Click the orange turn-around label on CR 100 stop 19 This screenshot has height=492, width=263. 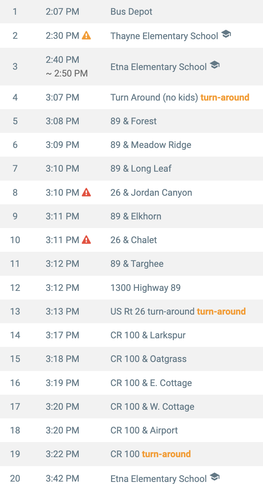pos(166,454)
